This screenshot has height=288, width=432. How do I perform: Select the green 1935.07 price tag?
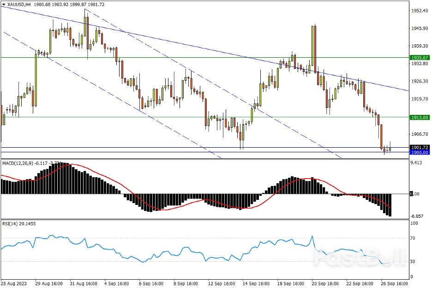(x=420, y=58)
